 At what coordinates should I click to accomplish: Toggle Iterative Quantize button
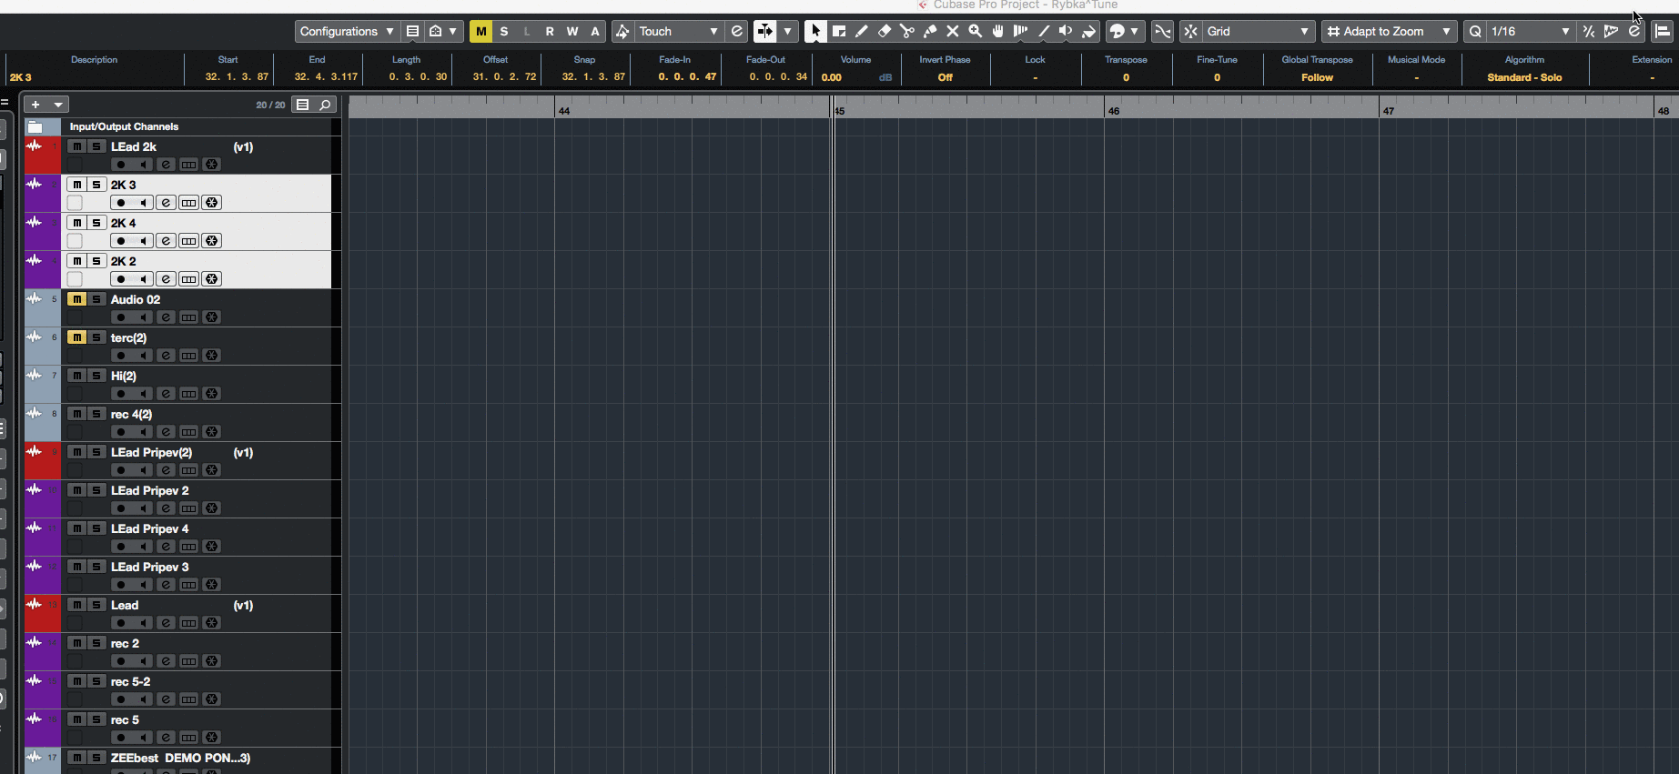click(1589, 31)
